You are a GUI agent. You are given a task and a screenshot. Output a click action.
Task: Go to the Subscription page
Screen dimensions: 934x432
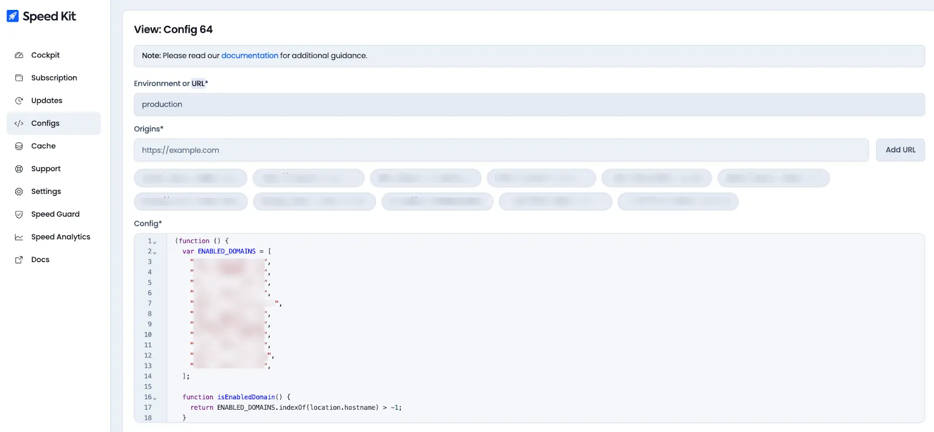pos(54,78)
